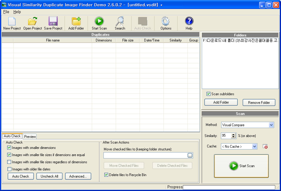Open Help with the question mark icon

pyautogui.click(x=189, y=23)
